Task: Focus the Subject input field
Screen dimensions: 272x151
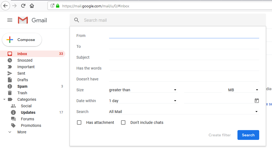Action: click(184, 57)
